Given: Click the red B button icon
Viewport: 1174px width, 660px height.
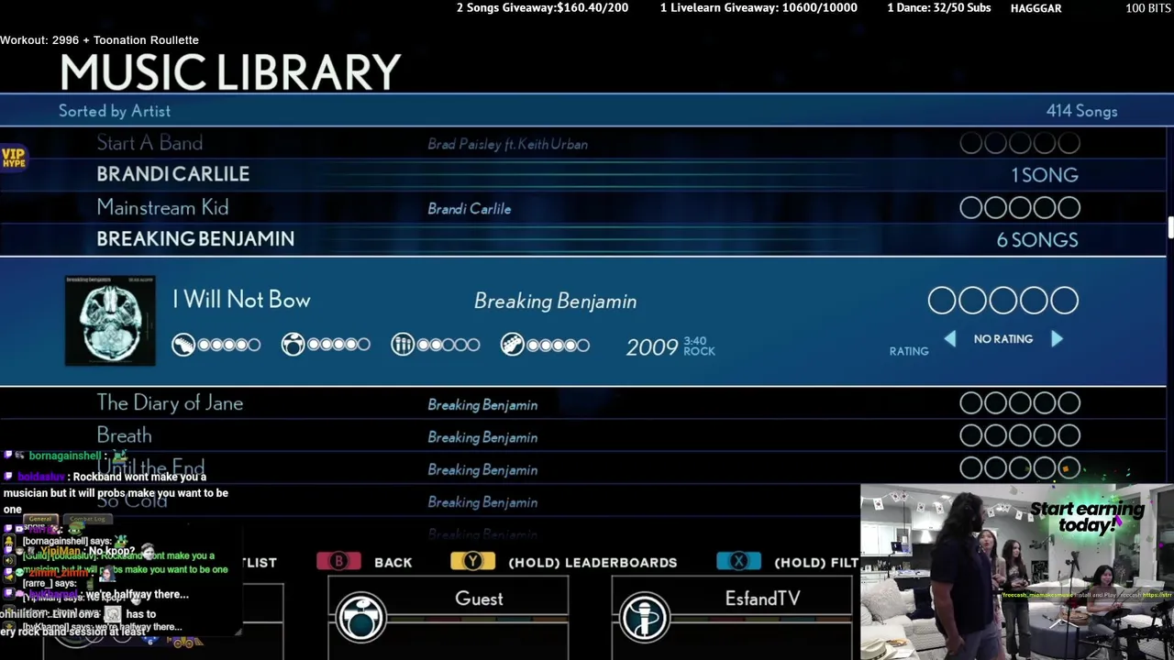Looking at the screenshot, I should pyautogui.click(x=338, y=561).
